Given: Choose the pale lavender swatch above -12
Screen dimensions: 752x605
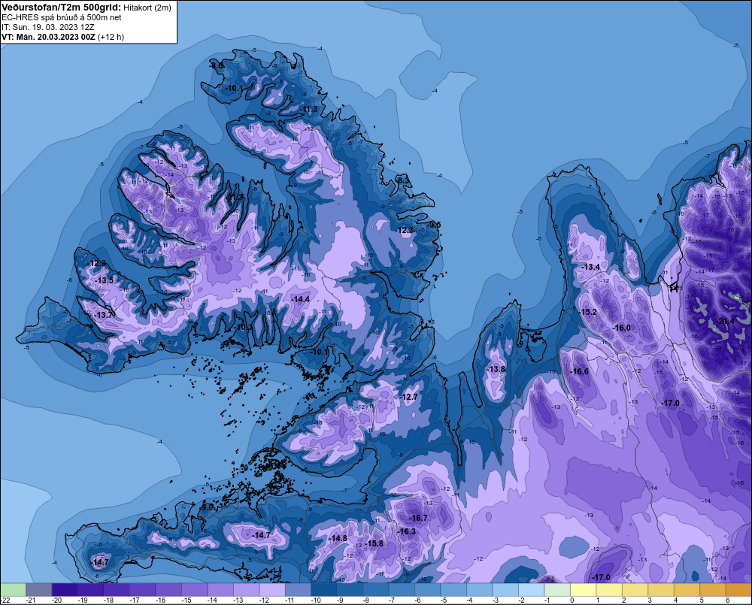Looking at the screenshot, I should point(271,589).
